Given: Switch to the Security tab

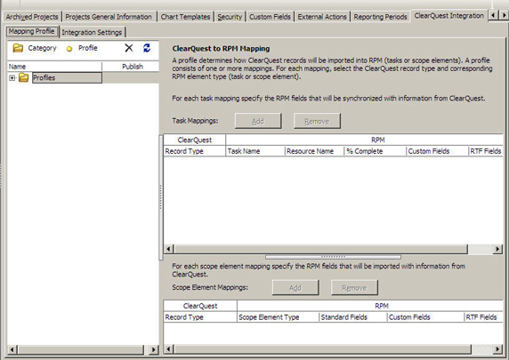Looking at the screenshot, I should (230, 17).
